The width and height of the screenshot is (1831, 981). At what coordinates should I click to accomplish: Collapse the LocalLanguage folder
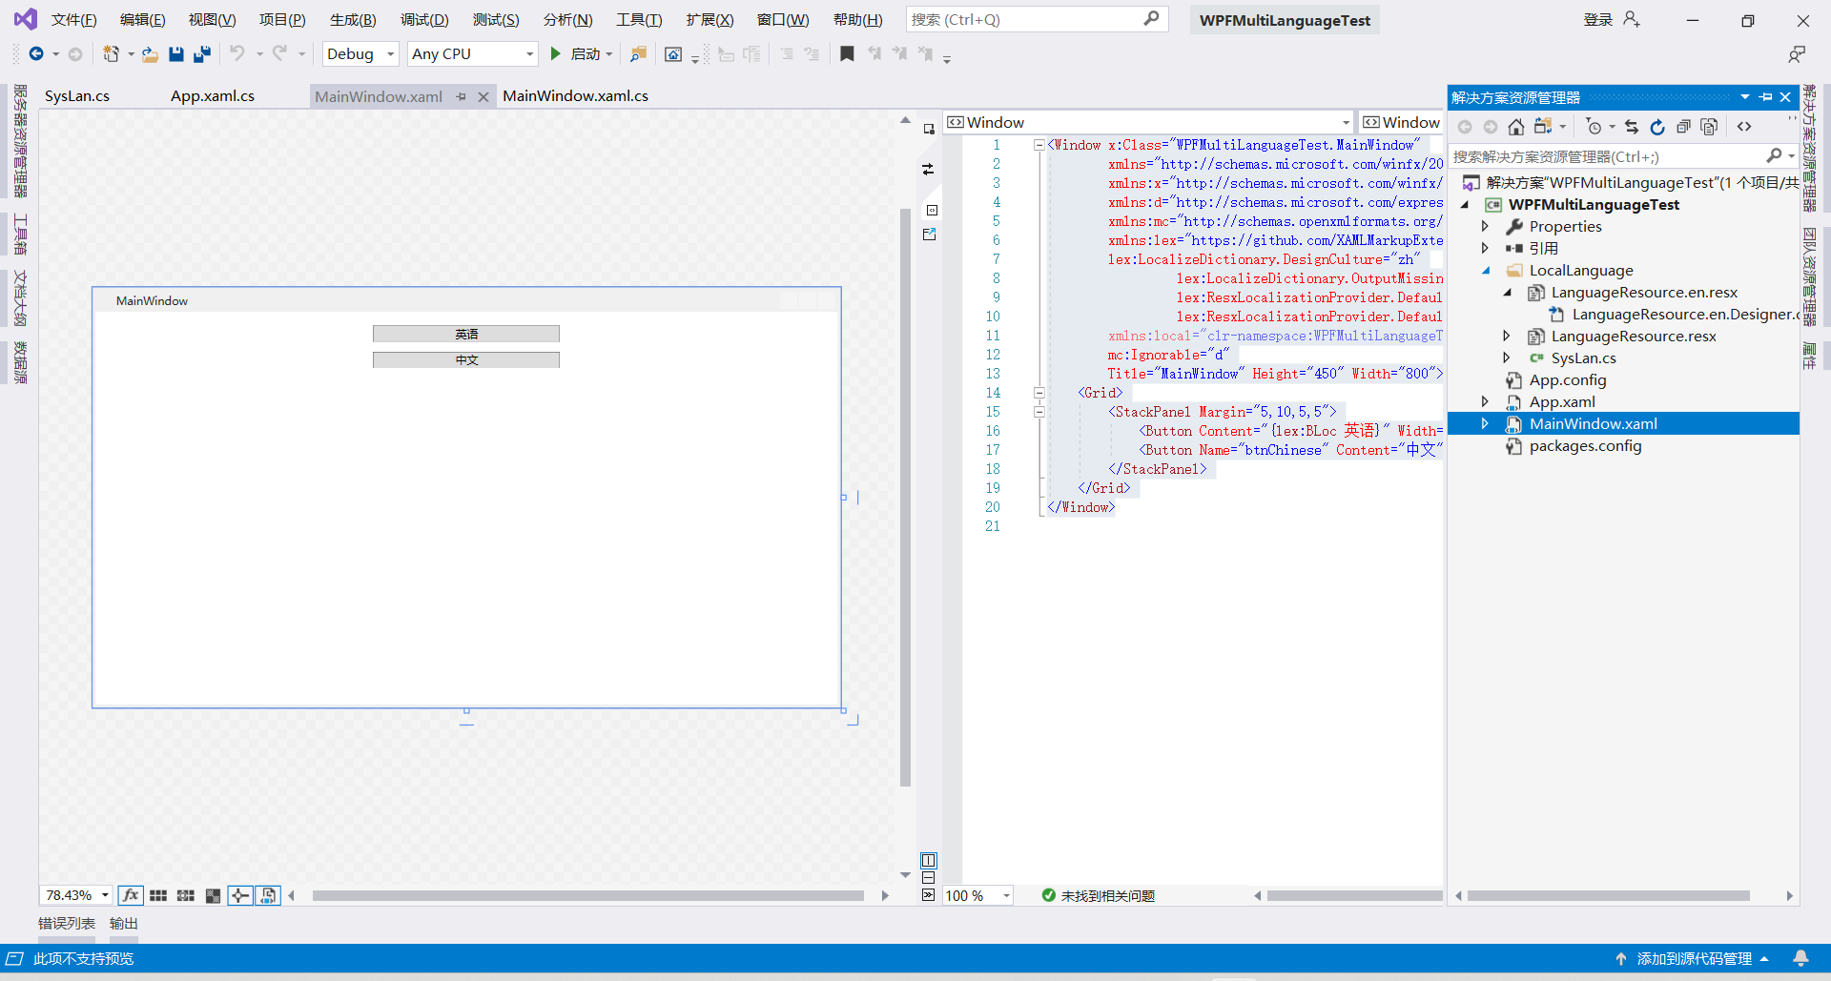point(1485,270)
